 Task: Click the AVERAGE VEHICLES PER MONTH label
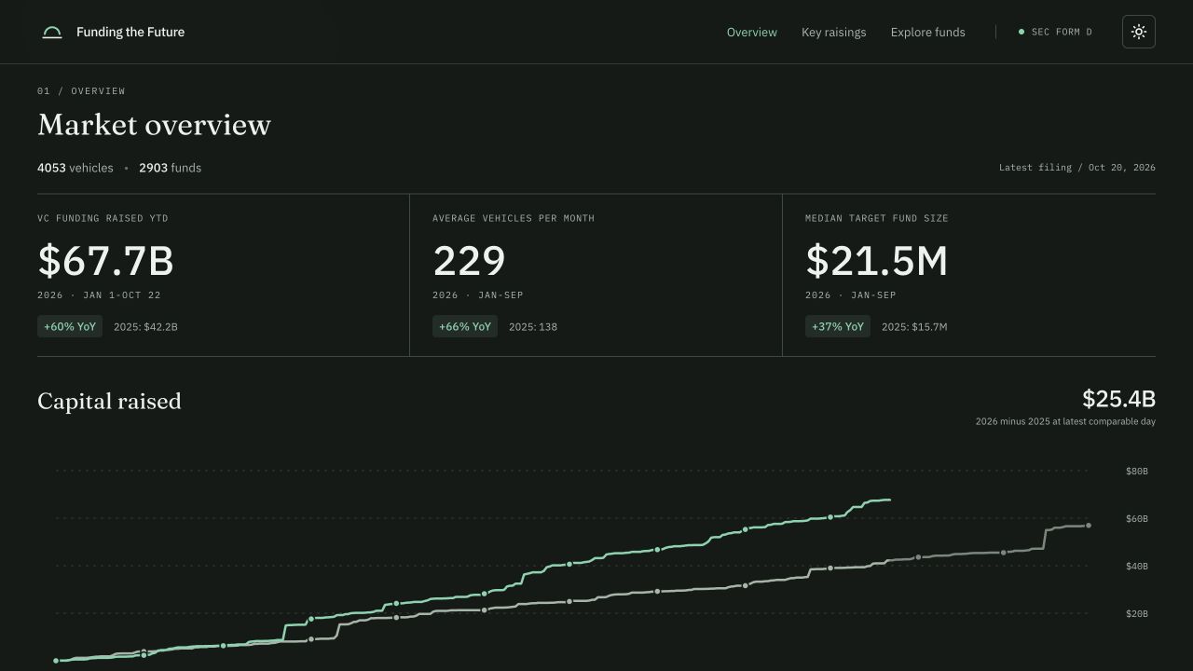click(514, 218)
